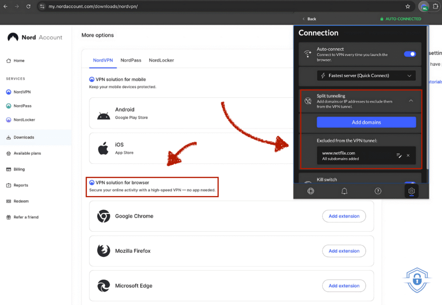Click Back in the extension header
442x305 pixels.
tap(309, 19)
